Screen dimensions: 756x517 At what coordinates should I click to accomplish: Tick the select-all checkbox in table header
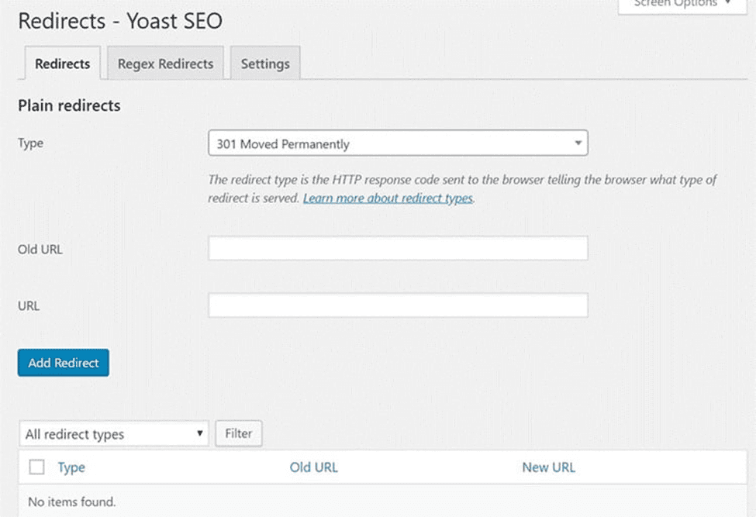point(36,467)
